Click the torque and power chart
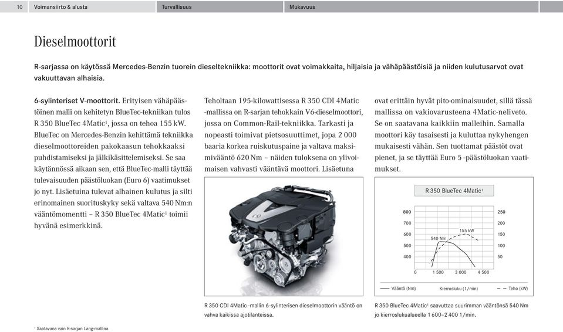This screenshot has height=332, width=563. pos(454,236)
